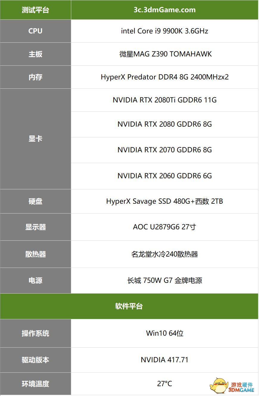
Task: Select NVIDIA 417.71 driver version cell
Action: pyautogui.click(x=165, y=360)
